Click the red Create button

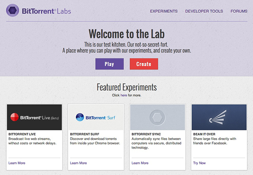point(144,64)
